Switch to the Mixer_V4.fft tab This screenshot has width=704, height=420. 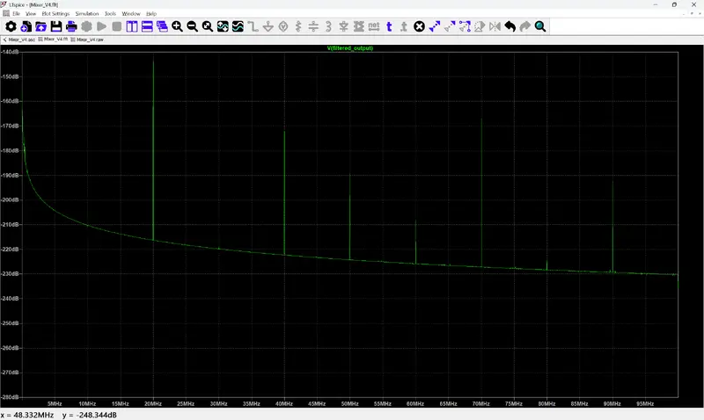[x=53, y=40]
